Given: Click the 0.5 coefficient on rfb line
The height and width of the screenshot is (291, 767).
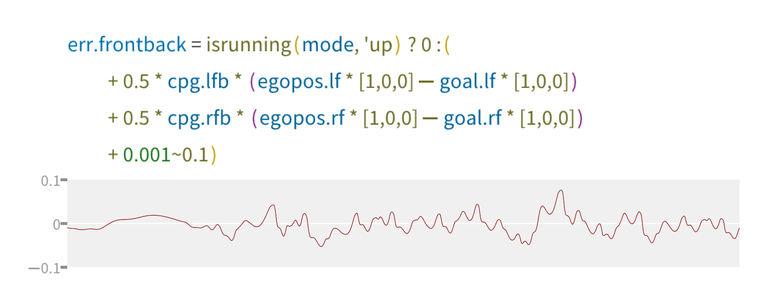Looking at the screenshot, I should click(136, 118).
